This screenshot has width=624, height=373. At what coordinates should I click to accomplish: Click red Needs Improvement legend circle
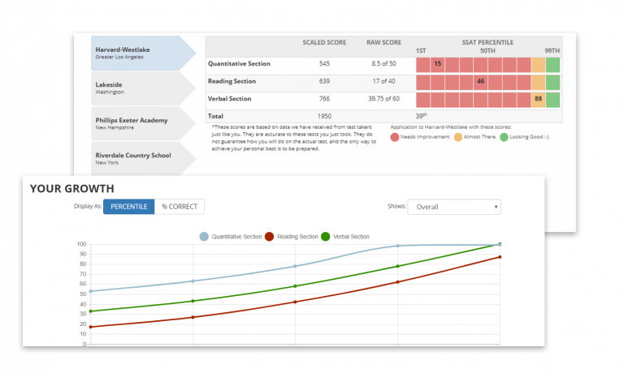tap(395, 137)
